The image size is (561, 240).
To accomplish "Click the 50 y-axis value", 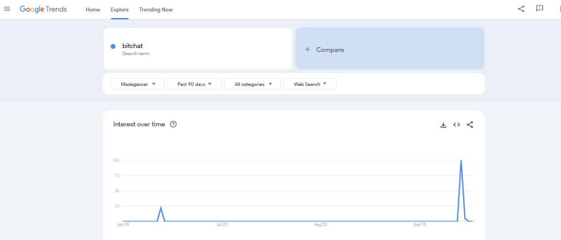I will coord(117,191).
